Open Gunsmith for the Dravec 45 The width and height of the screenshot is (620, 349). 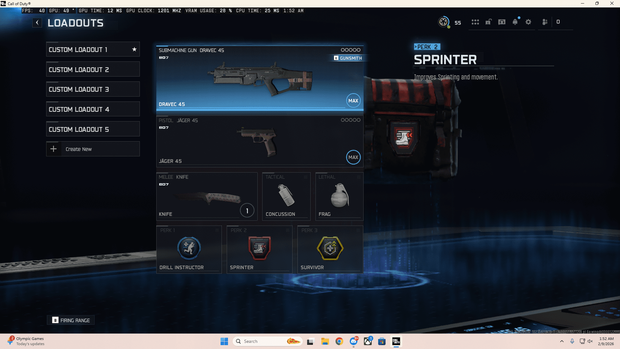click(x=348, y=58)
